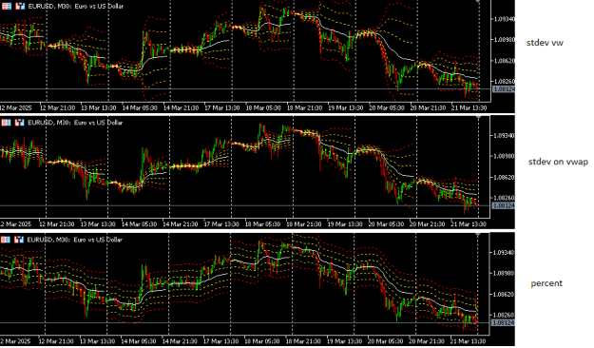Toggle one-click trading icon in percent chart

(x=19, y=240)
